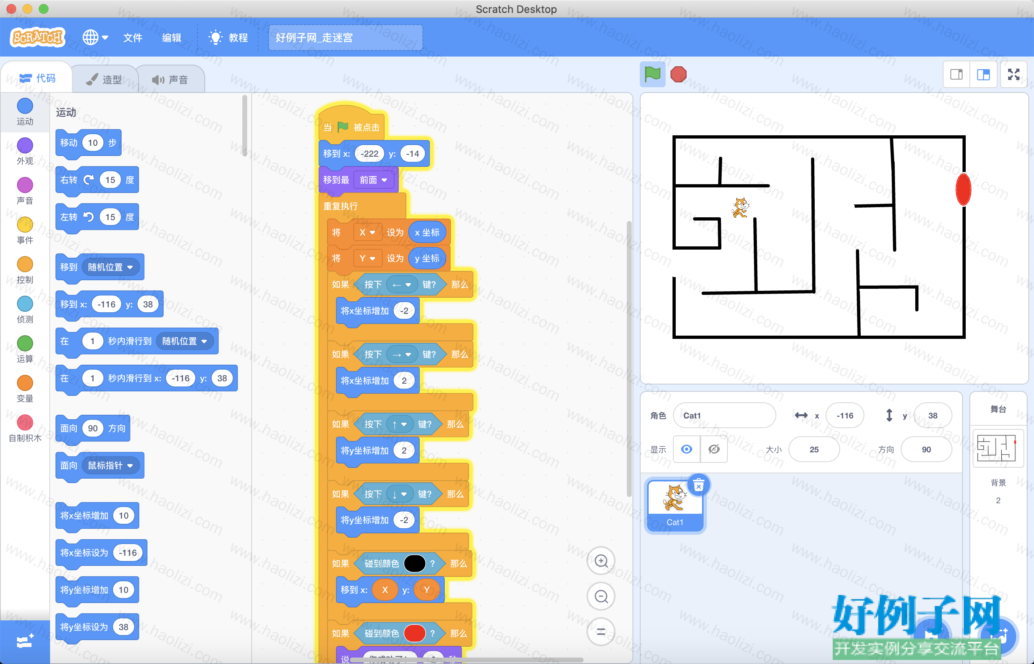This screenshot has height=664, width=1034.
Task: Select the 侦测 block category
Action: (25, 309)
